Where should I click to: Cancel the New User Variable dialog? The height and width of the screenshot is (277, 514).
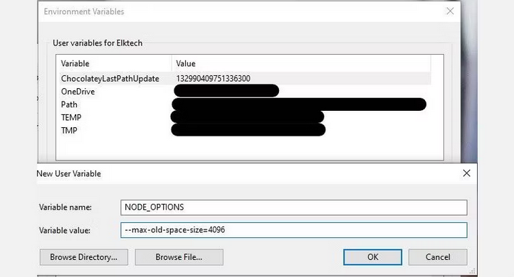pyautogui.click(x=438, y=257)
